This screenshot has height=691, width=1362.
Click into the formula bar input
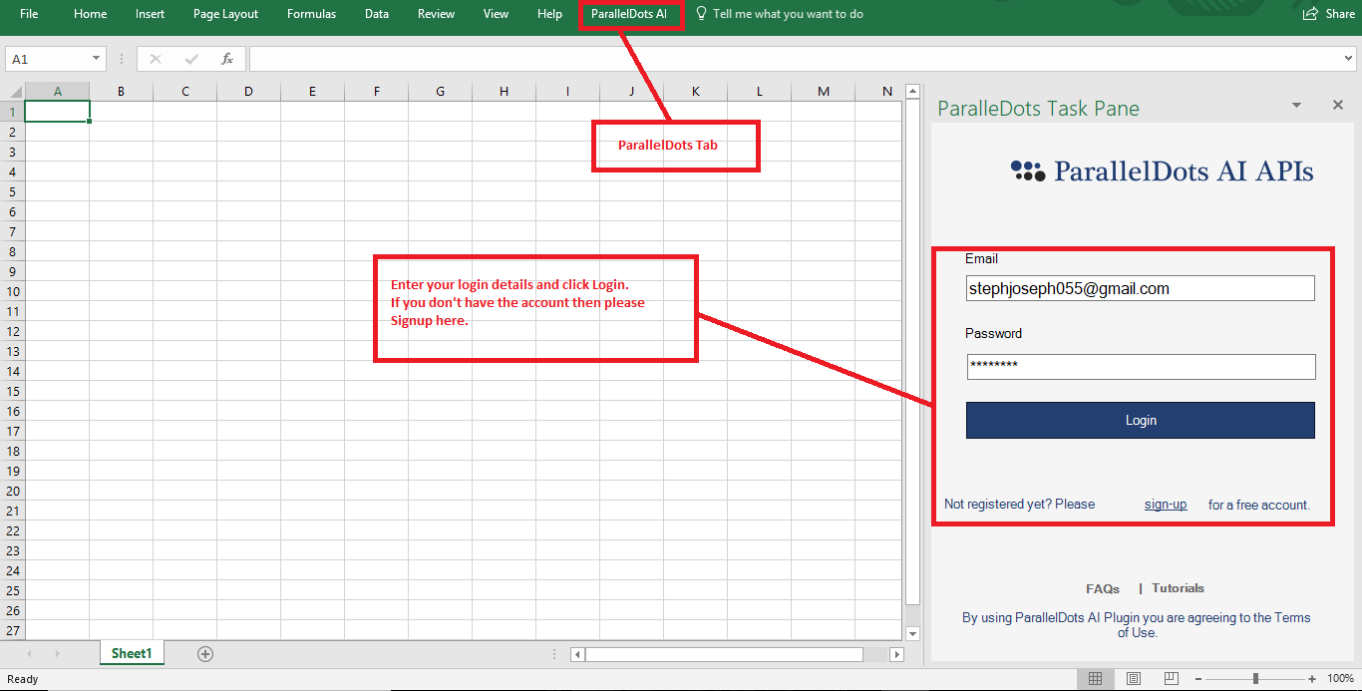795,59
